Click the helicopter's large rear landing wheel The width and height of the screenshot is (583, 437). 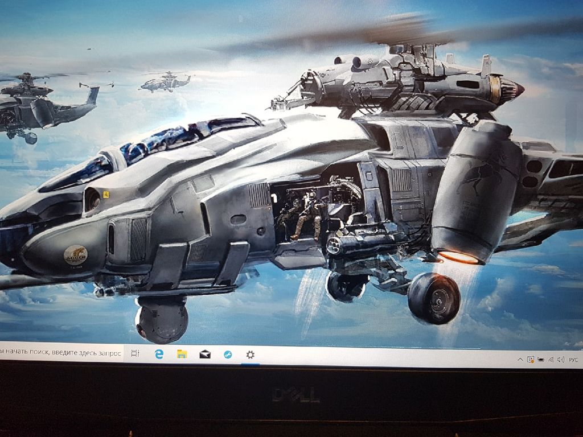[434, 297]
